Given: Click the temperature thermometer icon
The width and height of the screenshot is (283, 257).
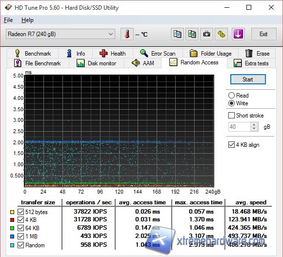Looking at the screenshot, I should [127, 34].
